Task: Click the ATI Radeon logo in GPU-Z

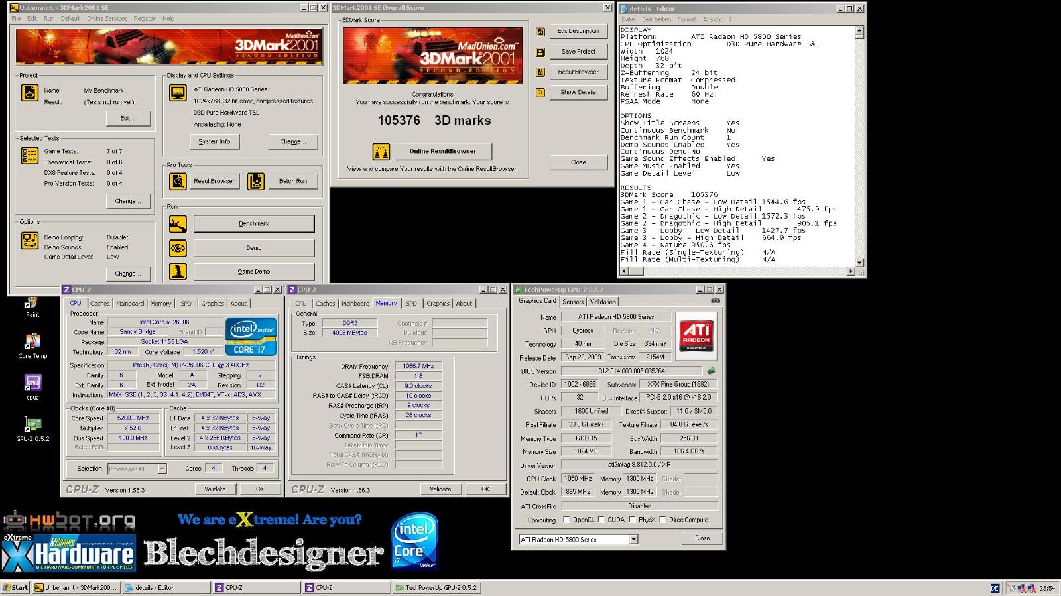Action: click(x=696, y=335)
